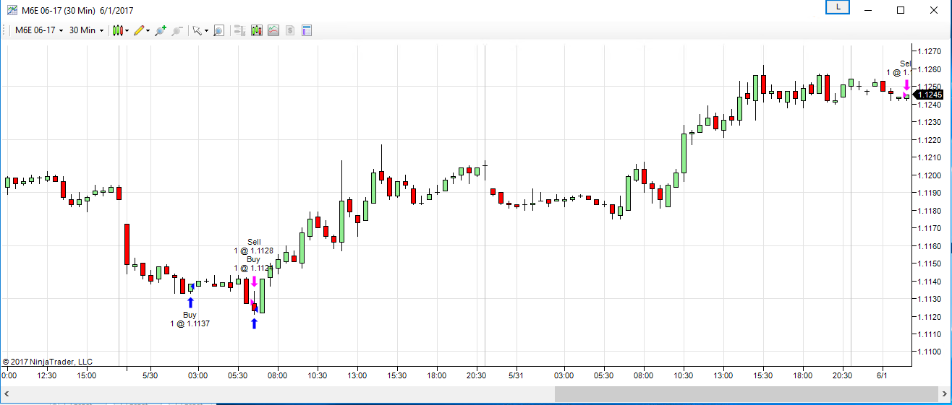Screen dimensions: 952x405
Task: Click the 6/1 date label on time axis
Action: point(883,375)
